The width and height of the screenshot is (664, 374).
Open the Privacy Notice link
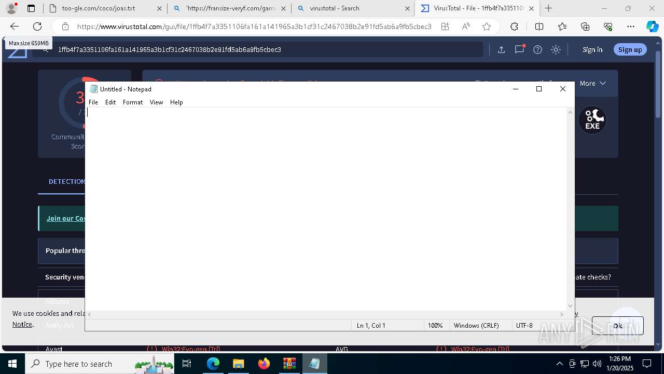click(x=22, y=324)
